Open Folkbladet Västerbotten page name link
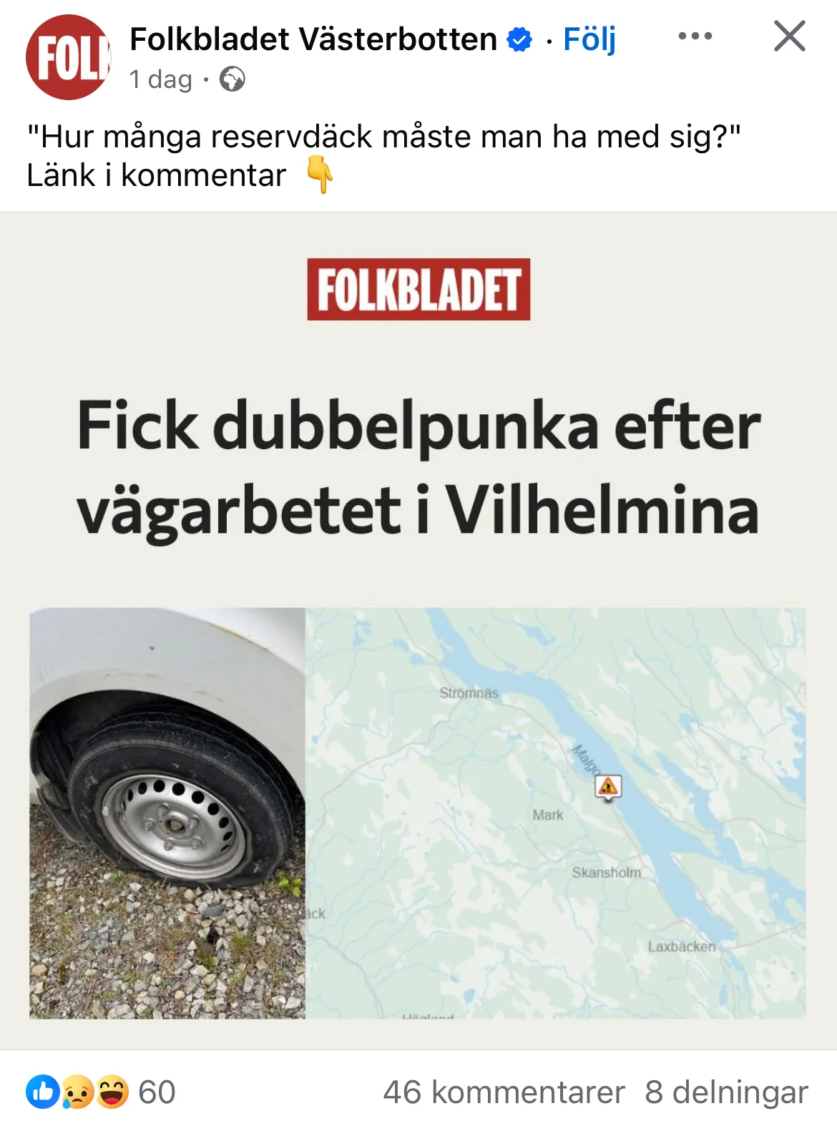The image size is (837, 1121). [x=313, y=39]
